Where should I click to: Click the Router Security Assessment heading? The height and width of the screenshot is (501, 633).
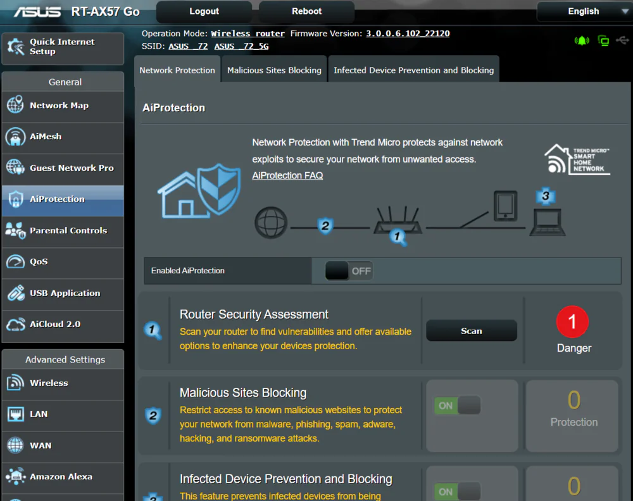pyautogui.click(x=254, y=314)
